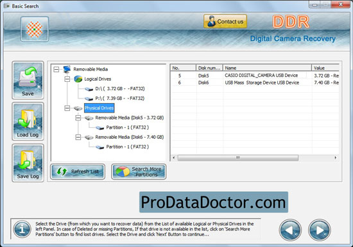353x247 pixels.
Task: Select D:\ 3.72 GB FAT32 drive
Action: [120, 89]
